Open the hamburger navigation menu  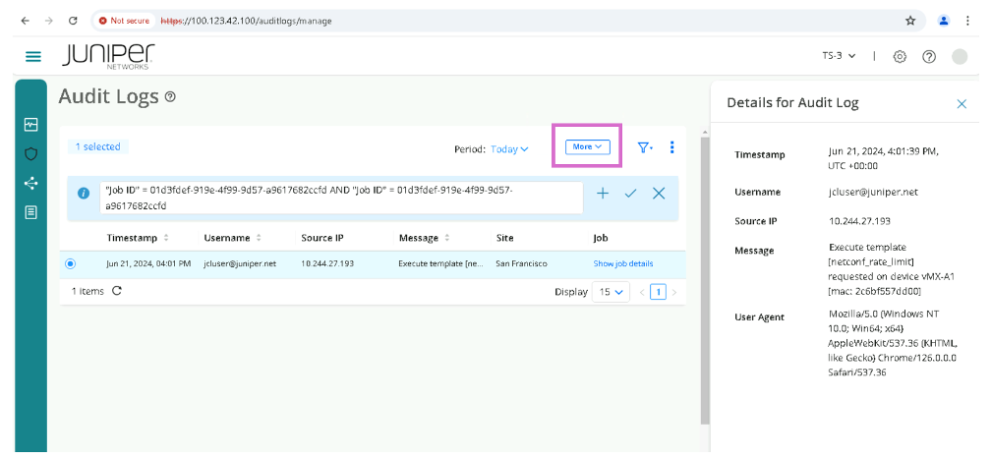point(32,57)
